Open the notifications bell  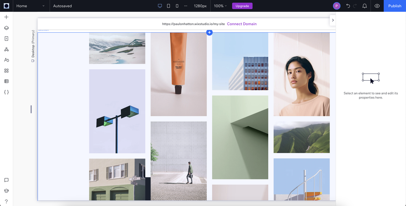click(364, 6)
